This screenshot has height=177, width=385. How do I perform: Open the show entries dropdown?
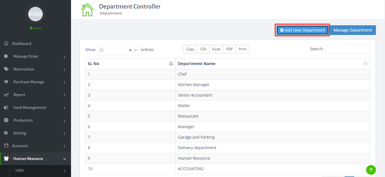136,50
